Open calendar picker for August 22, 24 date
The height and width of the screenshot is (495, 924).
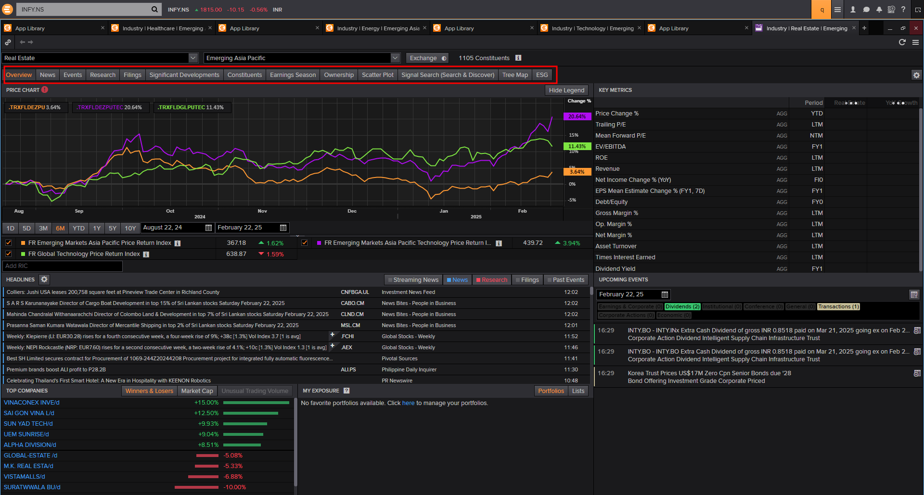click(x=208, y=228)
